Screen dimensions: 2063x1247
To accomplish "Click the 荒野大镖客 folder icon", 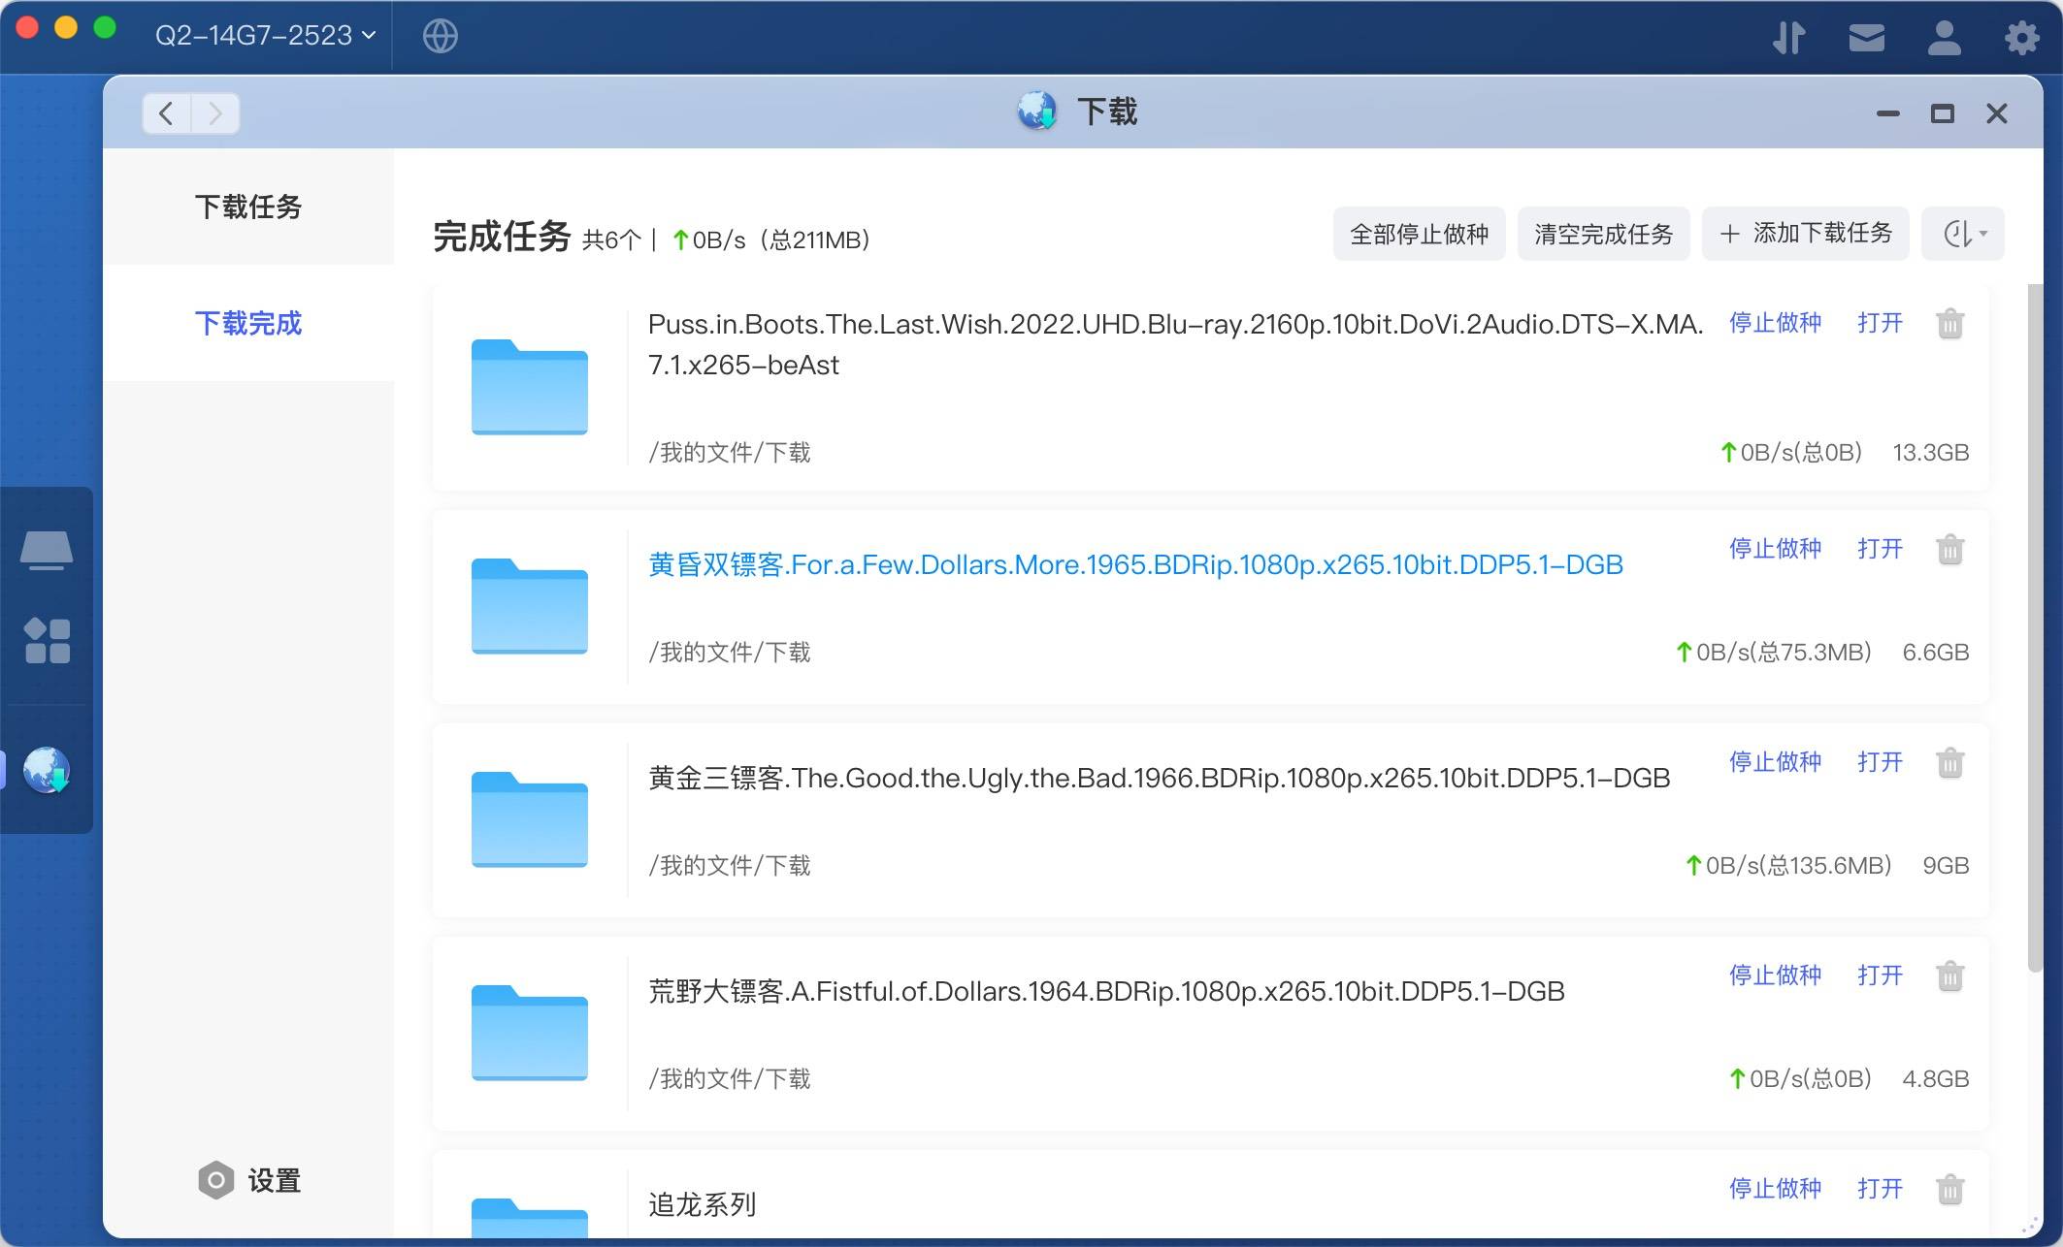I will pos(529,1033).
